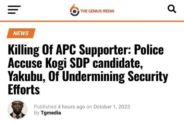Click The Genius Media flame emblem

tap(74, 10)
